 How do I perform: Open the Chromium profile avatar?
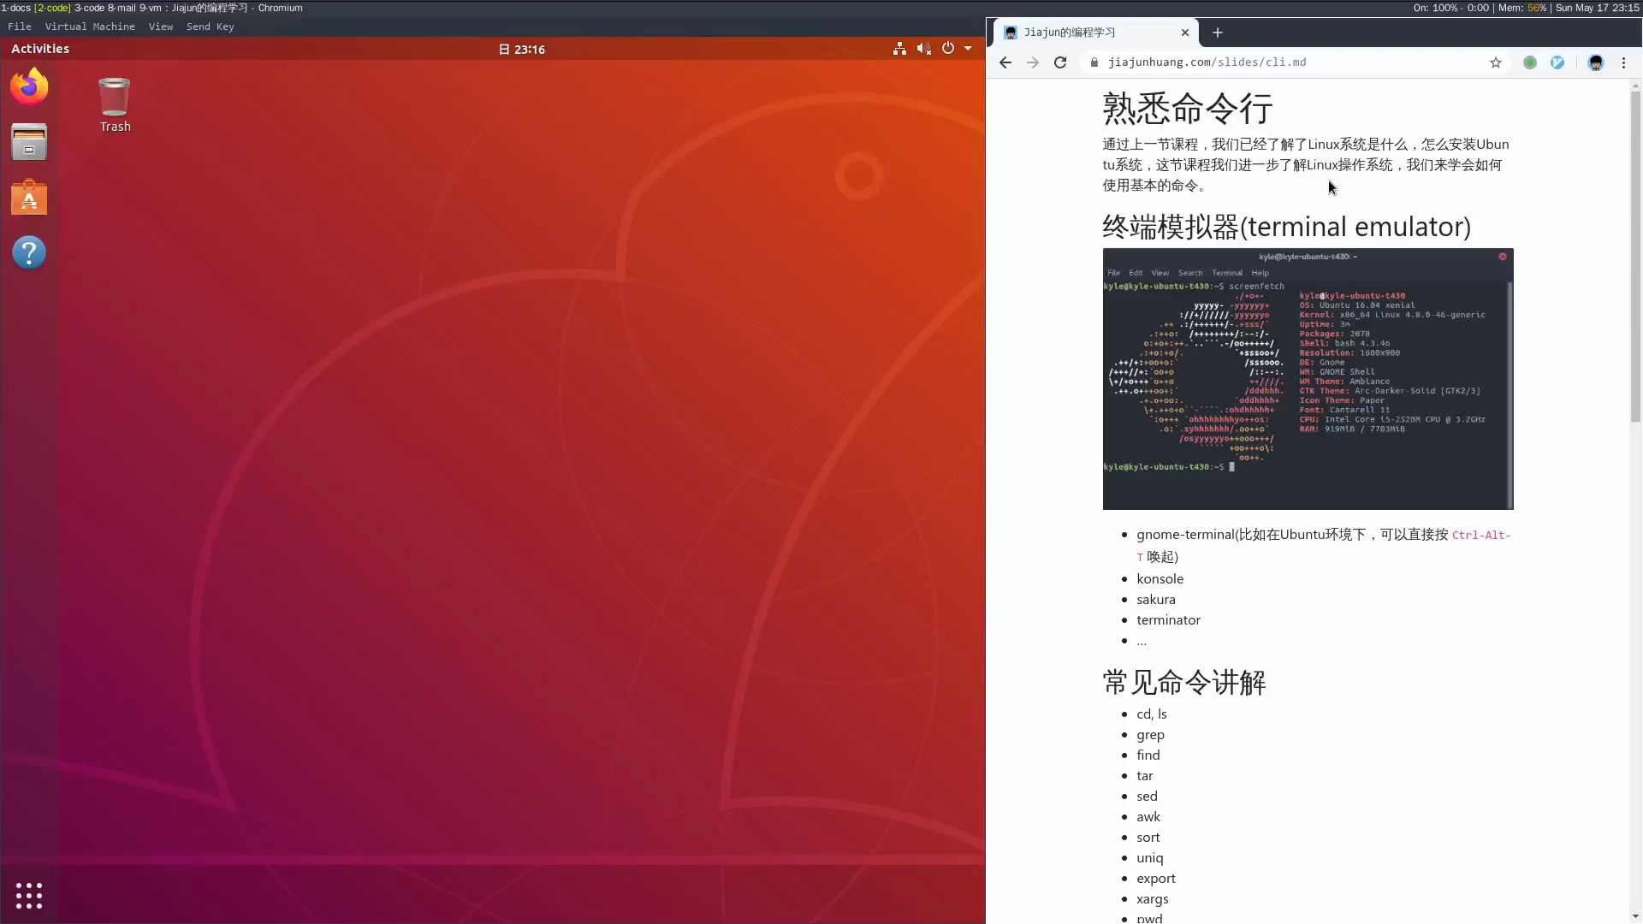[1596, 62]
